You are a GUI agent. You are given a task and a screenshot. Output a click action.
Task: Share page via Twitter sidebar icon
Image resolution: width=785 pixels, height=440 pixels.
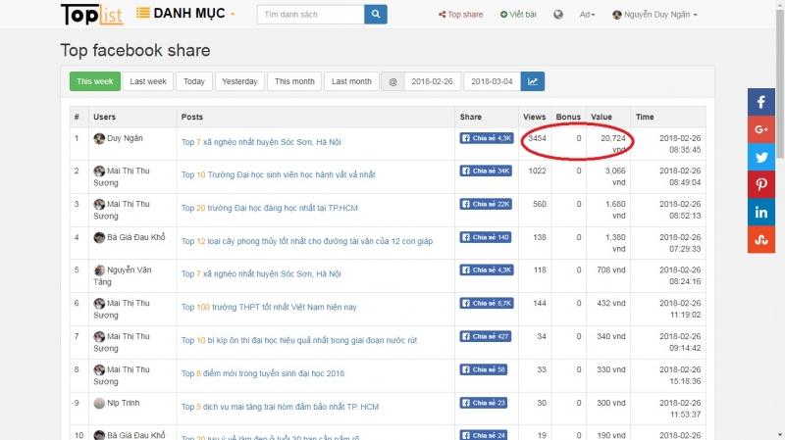point(761,157)
